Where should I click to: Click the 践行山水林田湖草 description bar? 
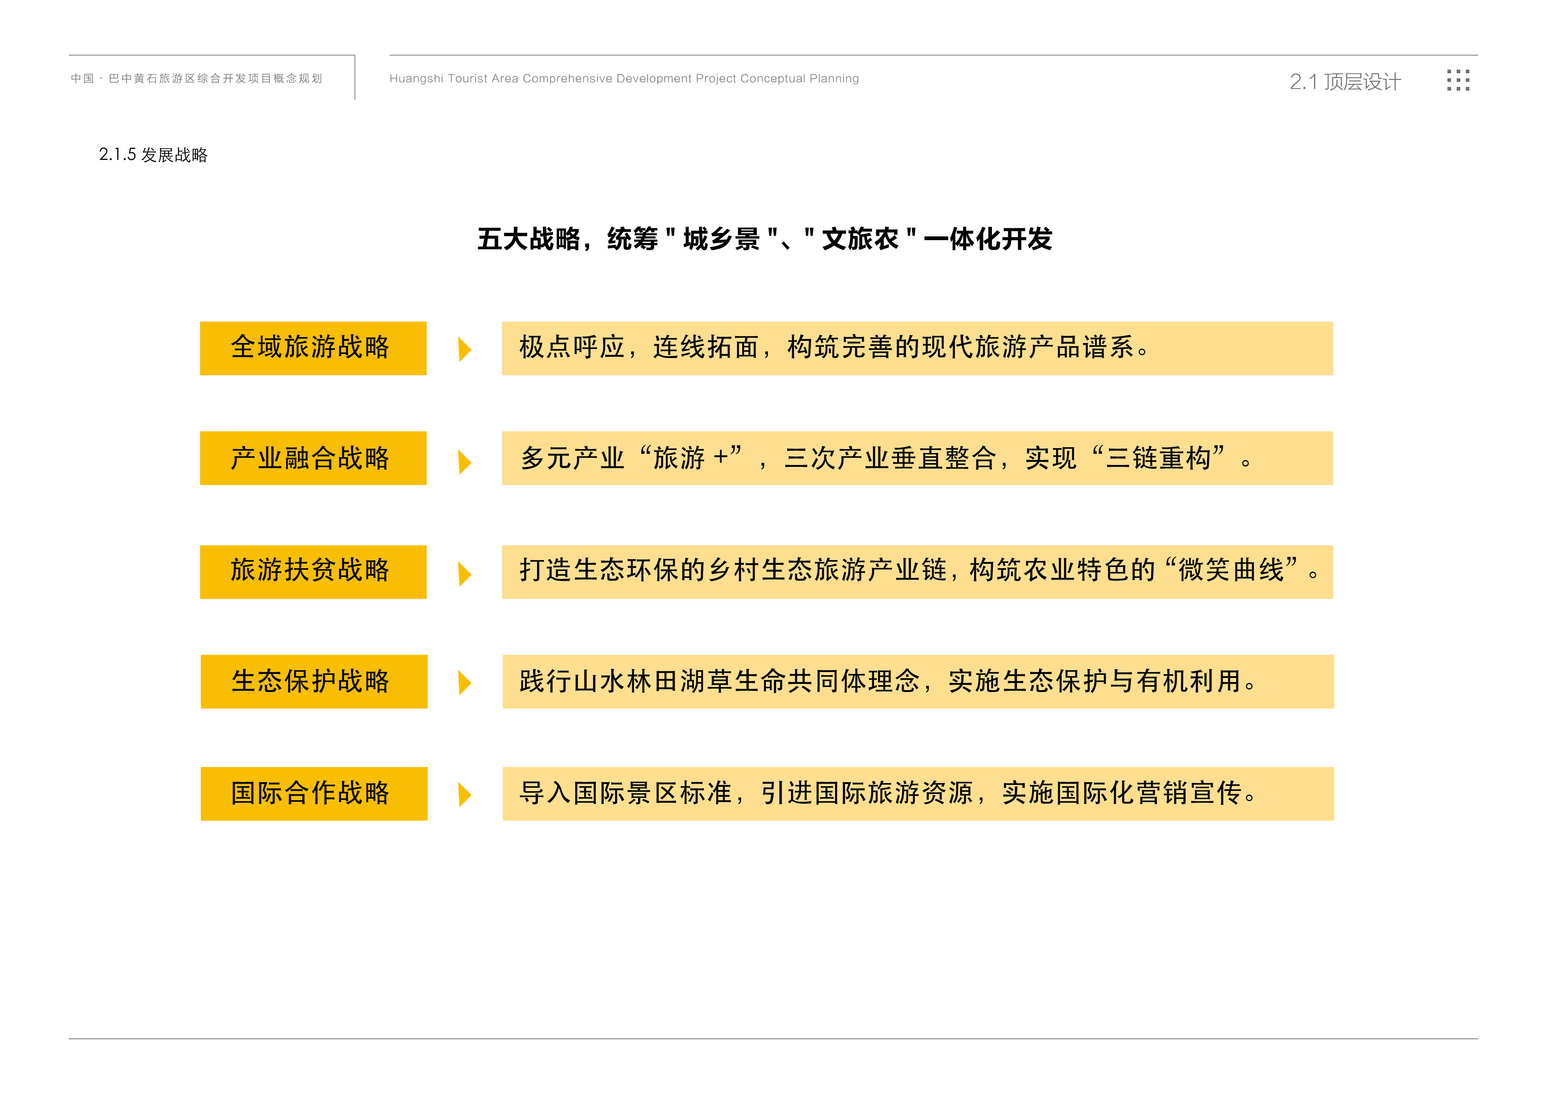point(918,681)
